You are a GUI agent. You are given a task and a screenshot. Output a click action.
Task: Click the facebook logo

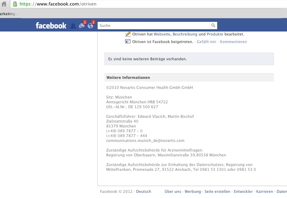(51, 26)
